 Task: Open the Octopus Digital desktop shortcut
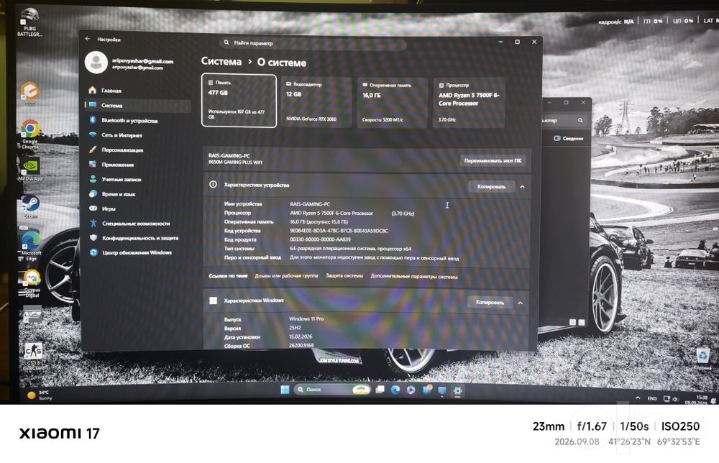(x=32, y=284)
